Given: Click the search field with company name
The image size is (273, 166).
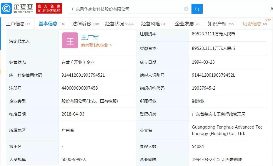Looking at the screenshot, I should coord(130,9).
